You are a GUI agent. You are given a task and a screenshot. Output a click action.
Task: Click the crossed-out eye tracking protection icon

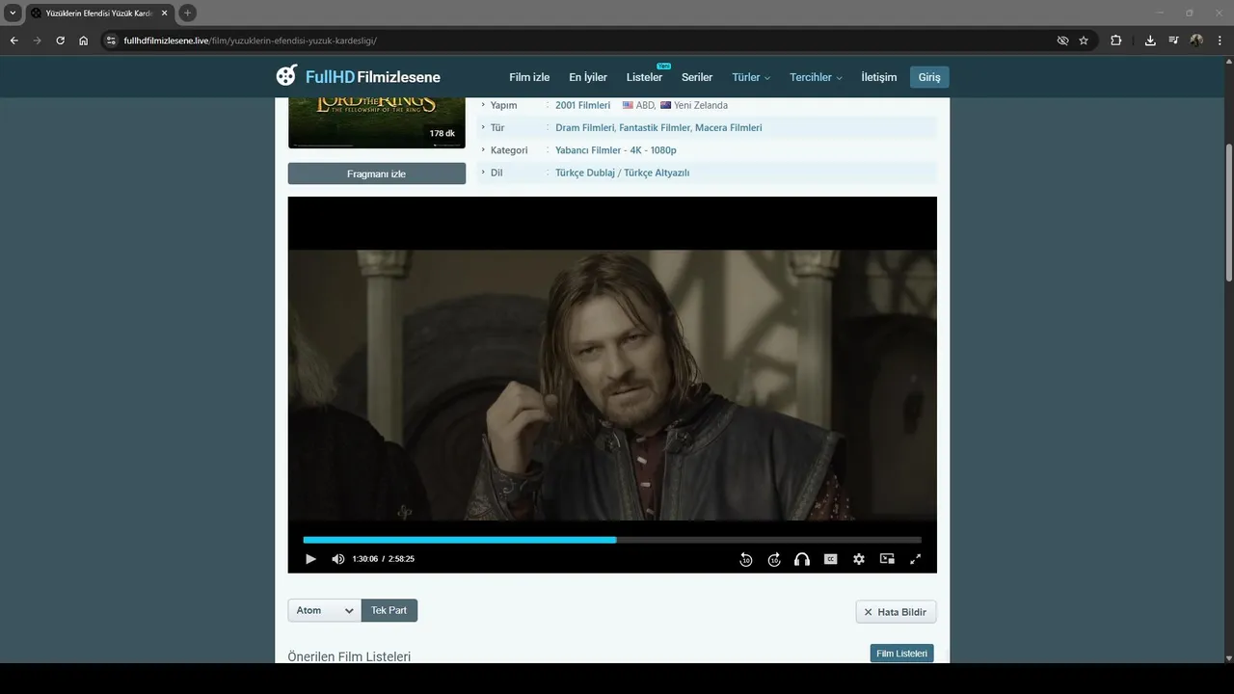1062,40
